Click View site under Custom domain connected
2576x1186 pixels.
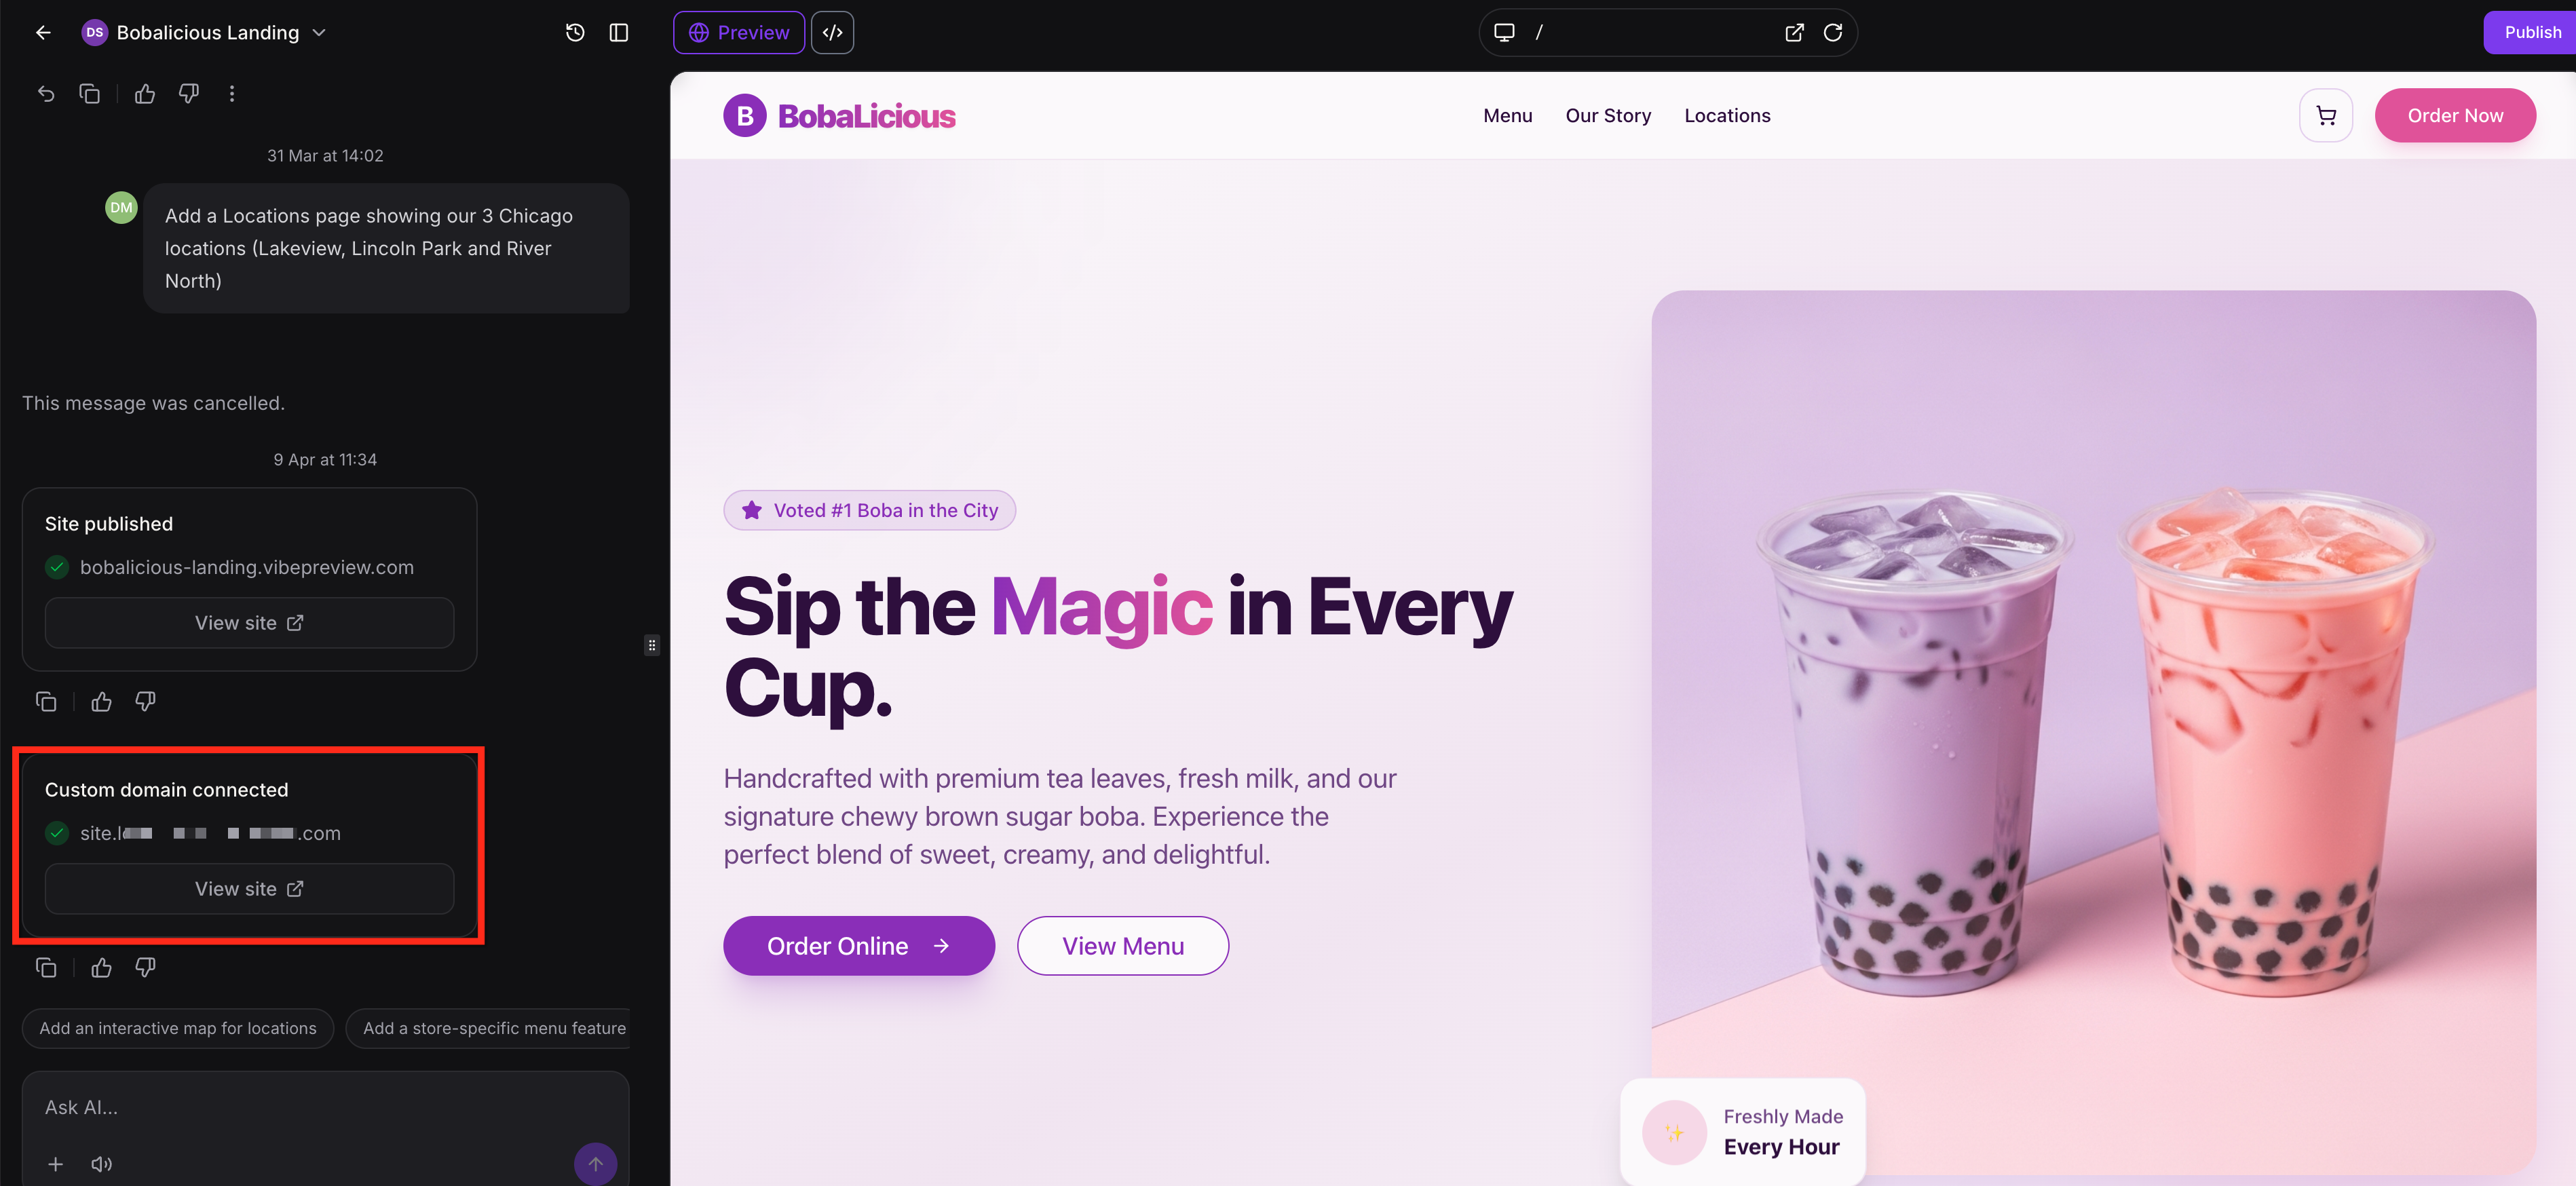249,889
